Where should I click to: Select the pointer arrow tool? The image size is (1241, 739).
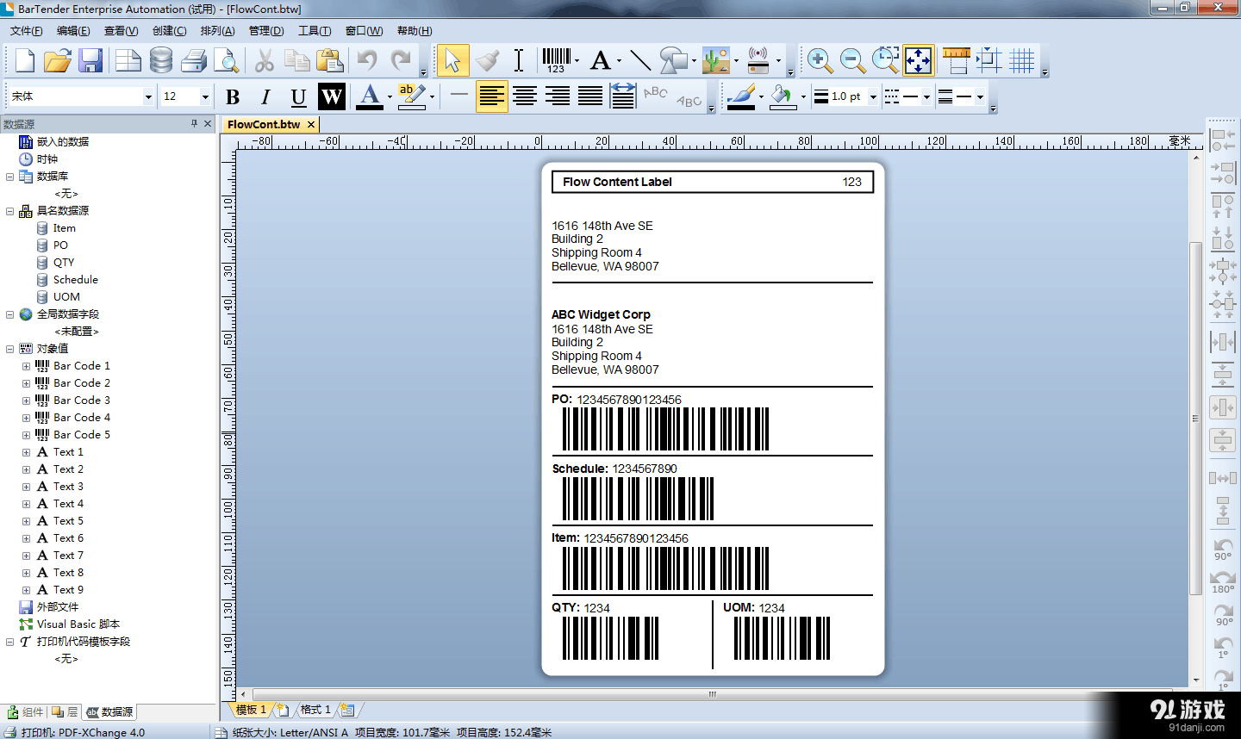coord(452,60)
